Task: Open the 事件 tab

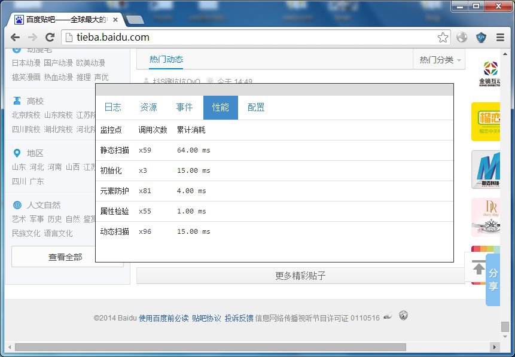Action: [x=184, y=108]
